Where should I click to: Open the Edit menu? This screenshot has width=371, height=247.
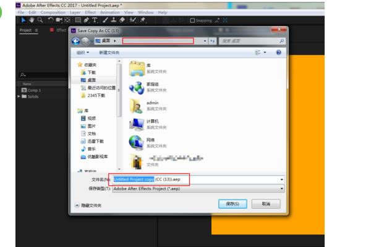[32, 12]
